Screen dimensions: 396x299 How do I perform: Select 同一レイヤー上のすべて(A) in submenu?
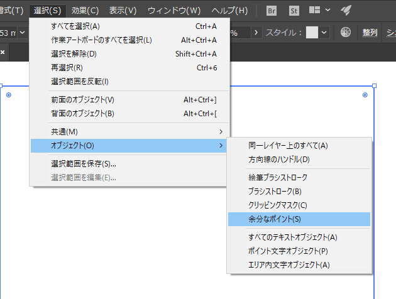click(299, 146)
